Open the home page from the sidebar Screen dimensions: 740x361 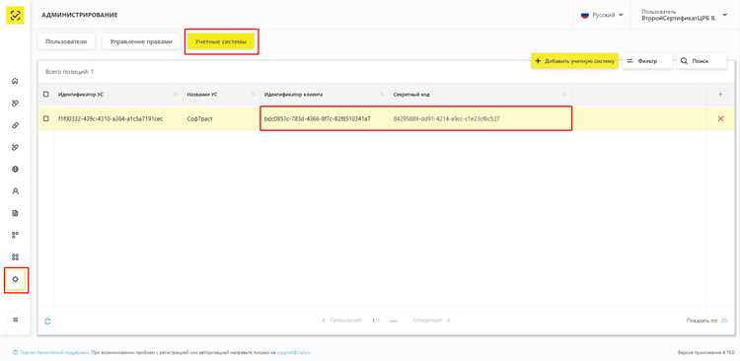tap(15, 81)
